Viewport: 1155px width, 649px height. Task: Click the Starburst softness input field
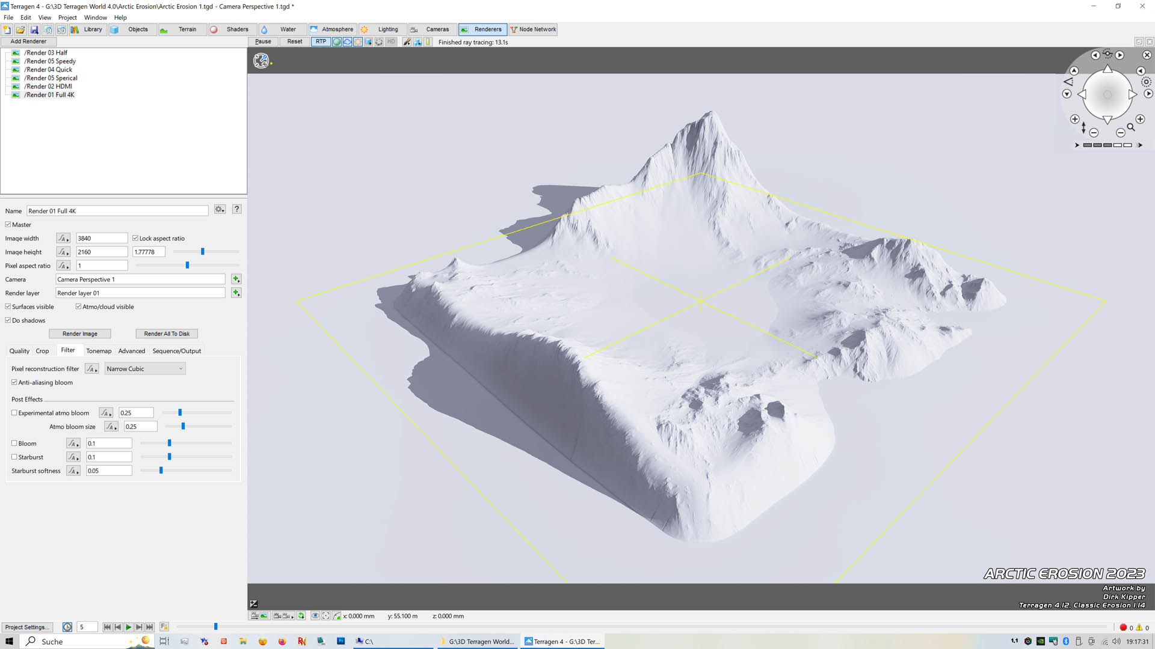pyautogui.click(x=109, y=470)
